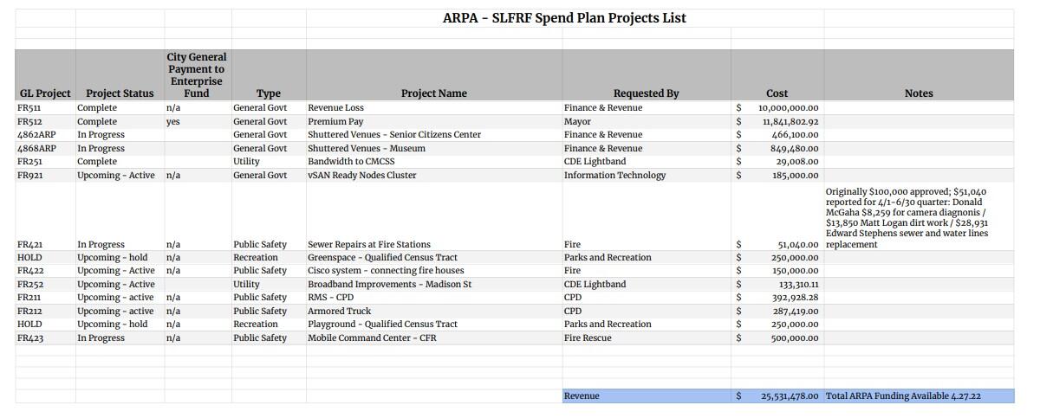This screenshot has height=418, width=1040.
Task: Click the City General Payment header cell
Action: pyautogui.click(x=197, y=75)
